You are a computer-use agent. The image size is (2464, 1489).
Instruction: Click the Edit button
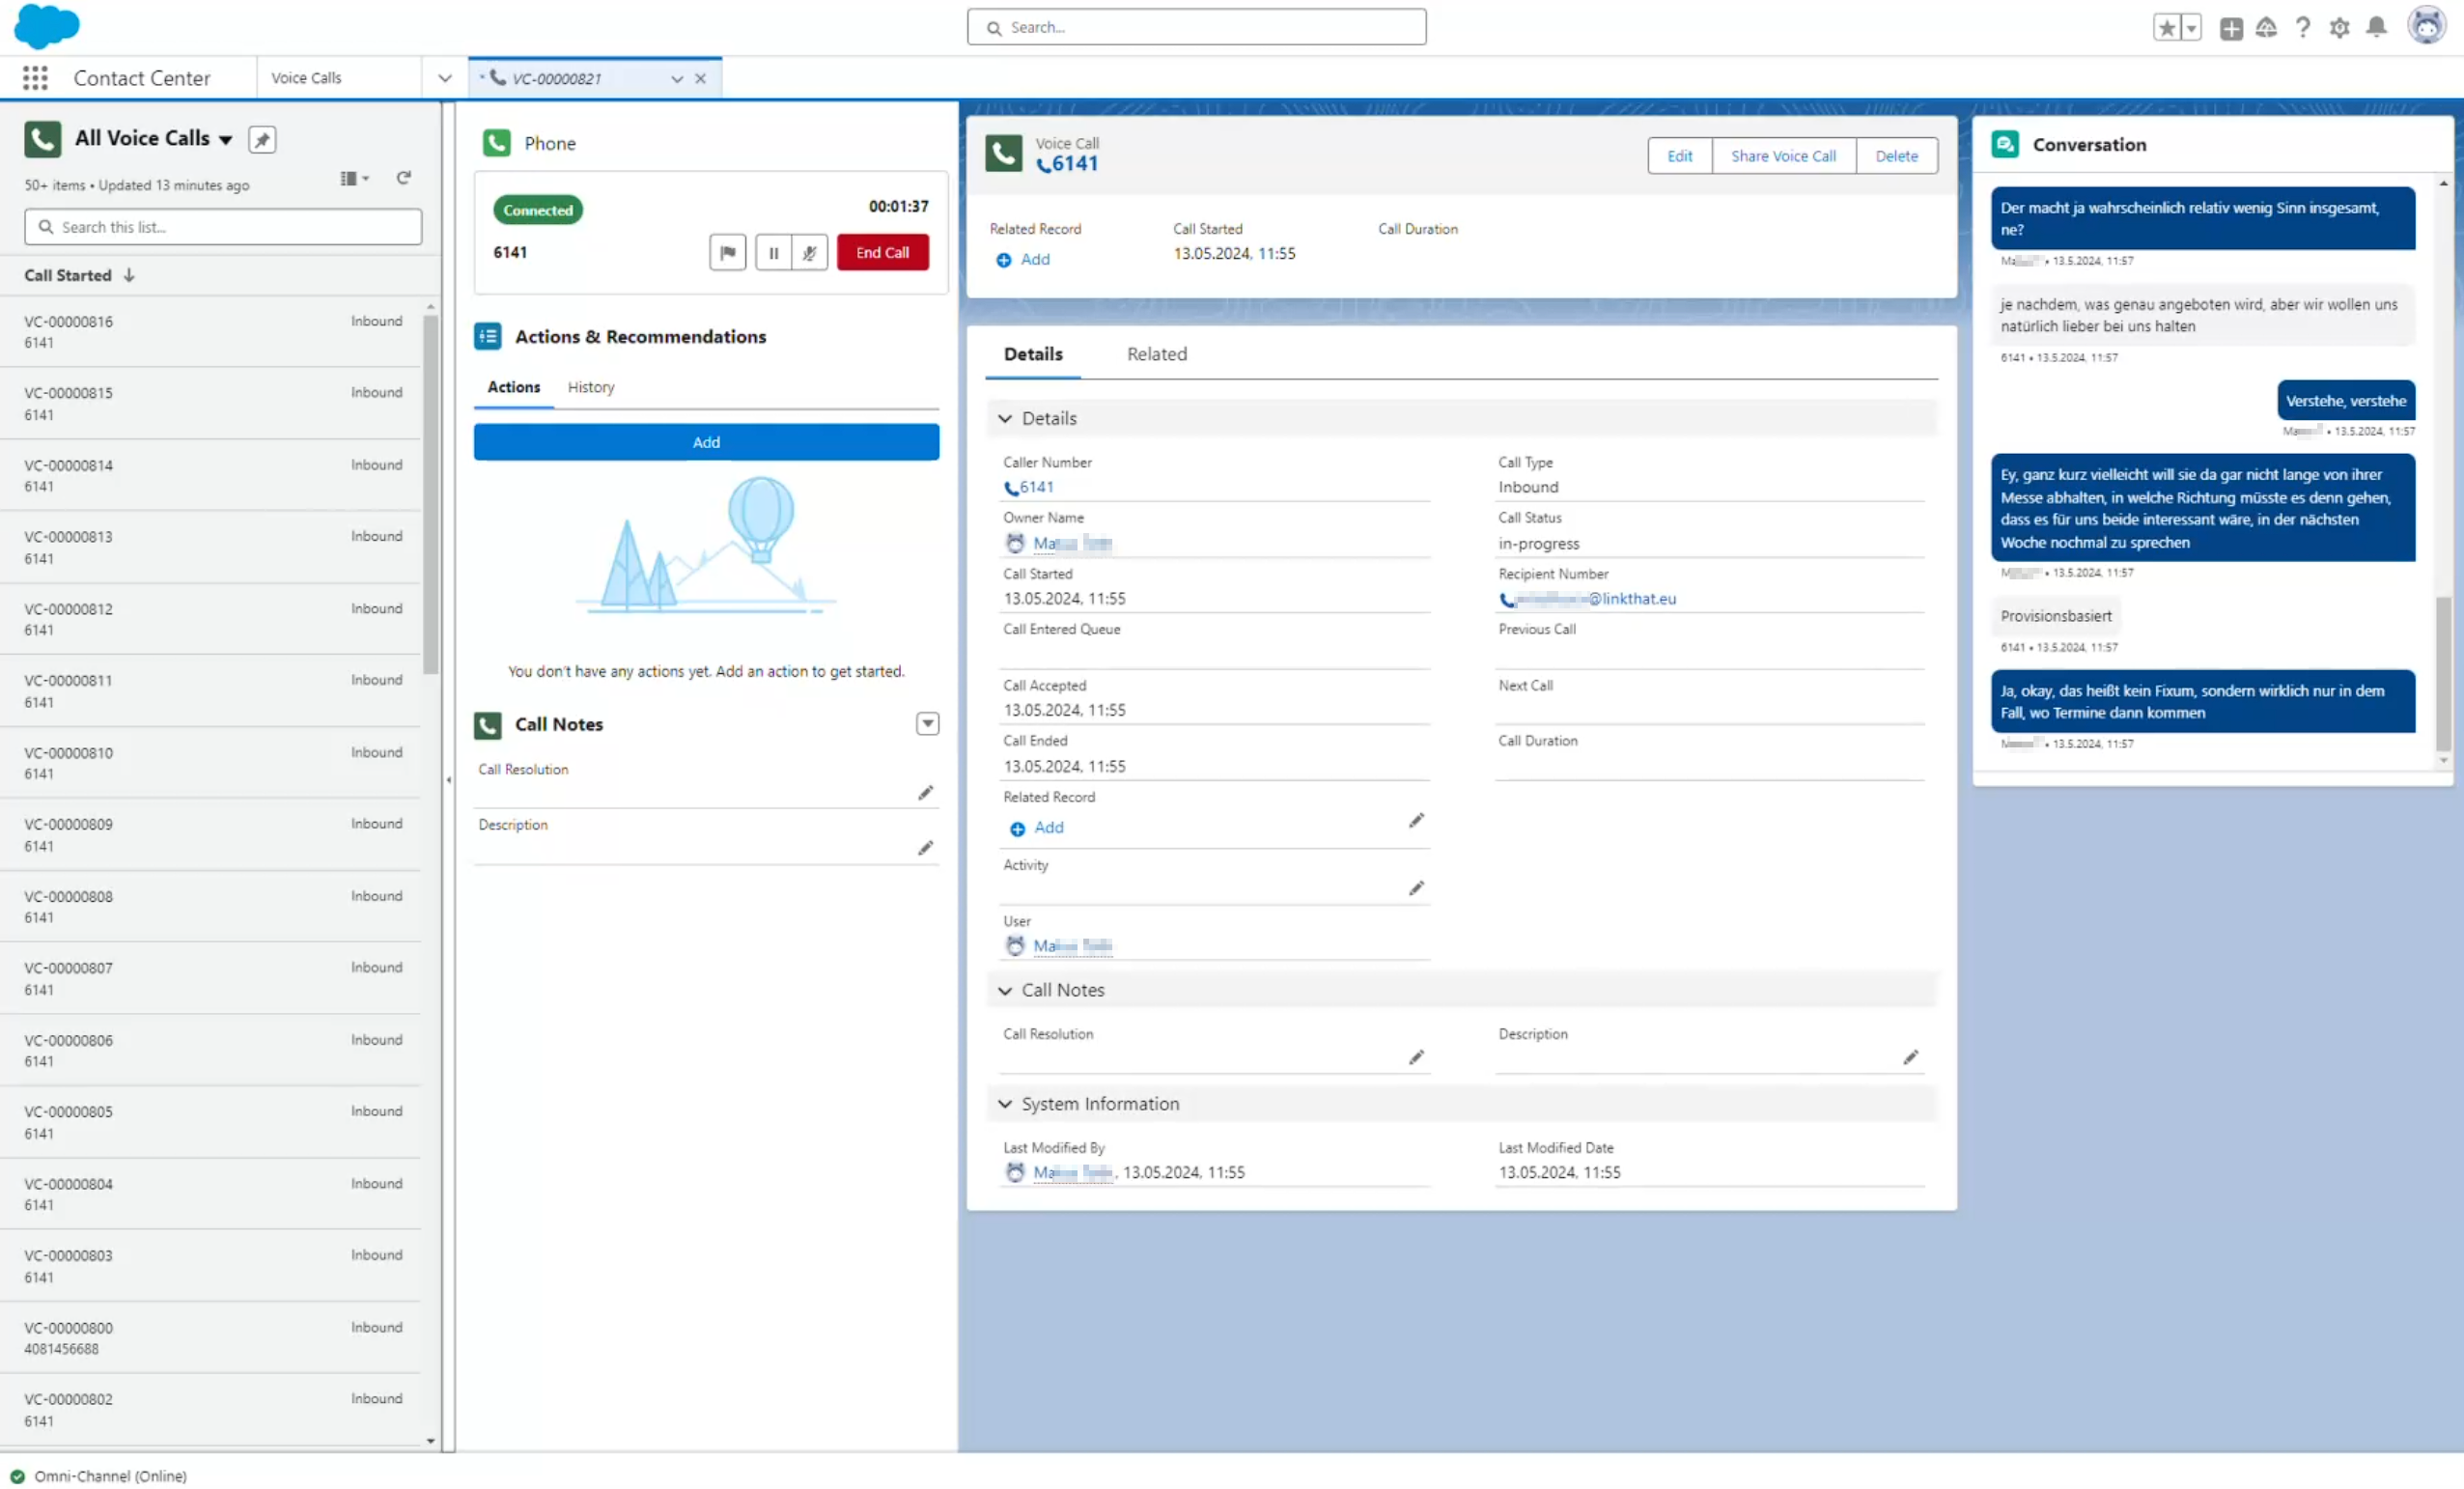pyautogui.click(x=1680, y=156)
